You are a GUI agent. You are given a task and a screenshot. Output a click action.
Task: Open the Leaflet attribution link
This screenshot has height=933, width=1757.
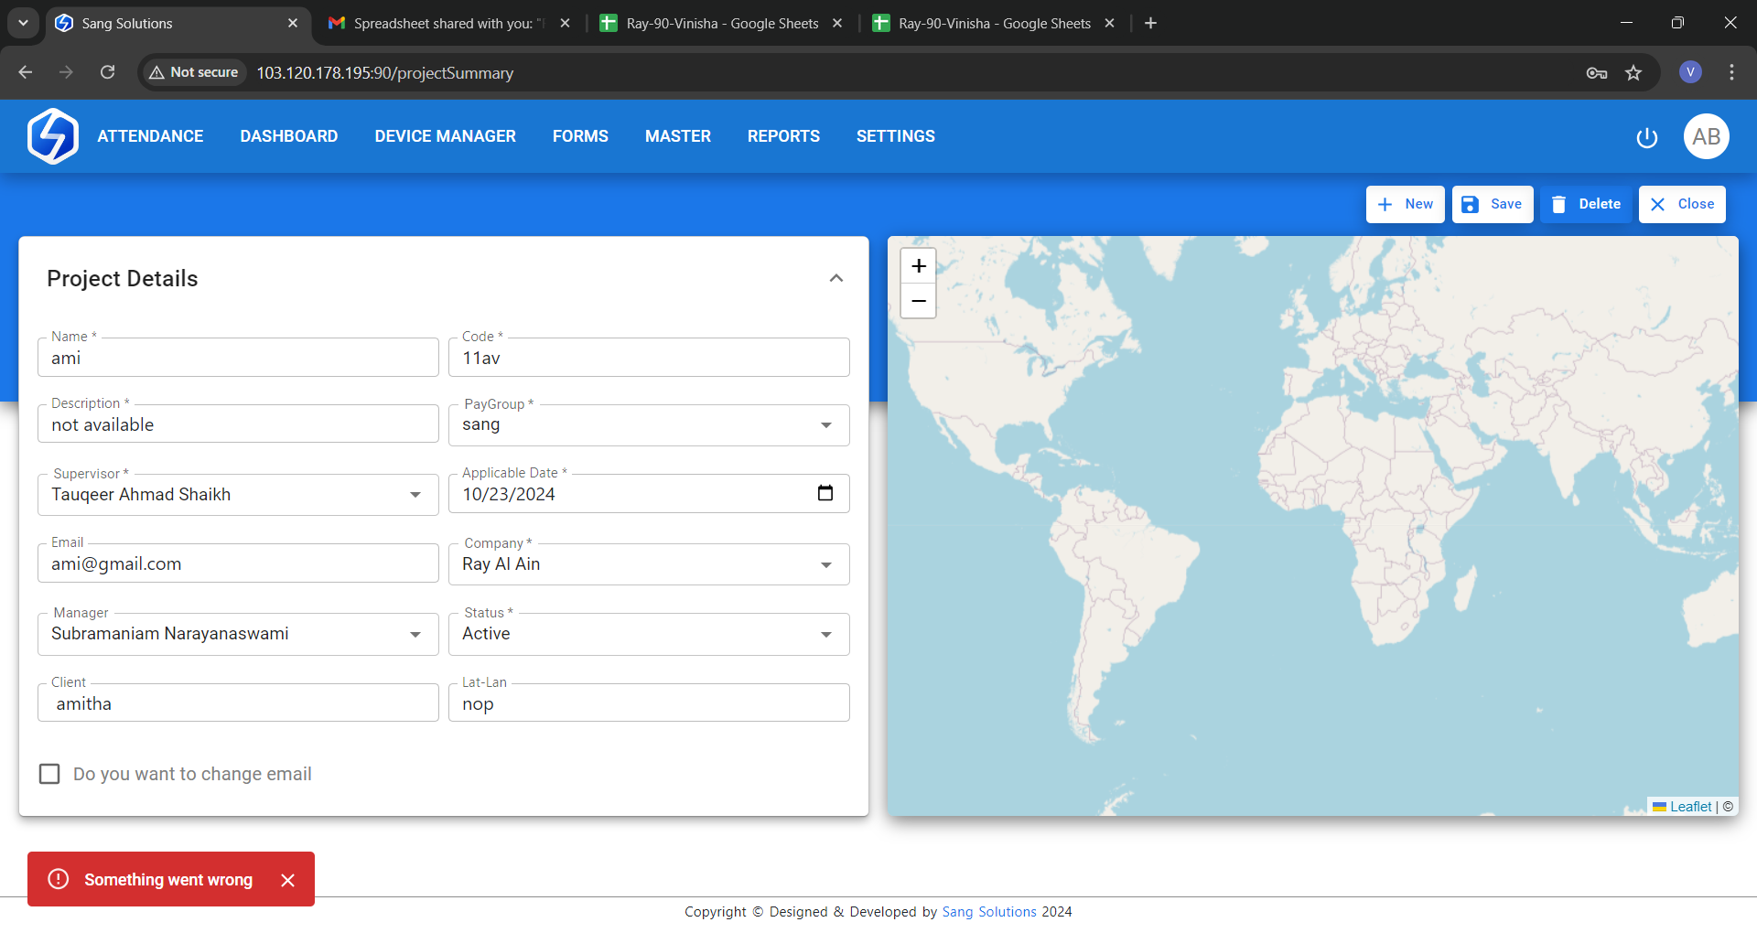tap(1689, 807)
